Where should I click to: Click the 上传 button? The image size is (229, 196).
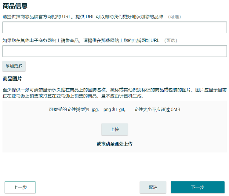pos(114,129)
